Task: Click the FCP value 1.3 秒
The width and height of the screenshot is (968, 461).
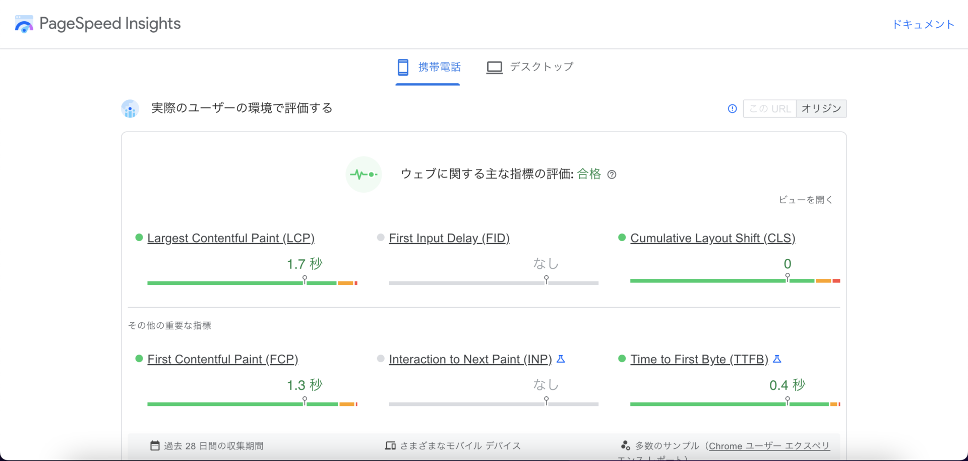Action: [305, 385]
